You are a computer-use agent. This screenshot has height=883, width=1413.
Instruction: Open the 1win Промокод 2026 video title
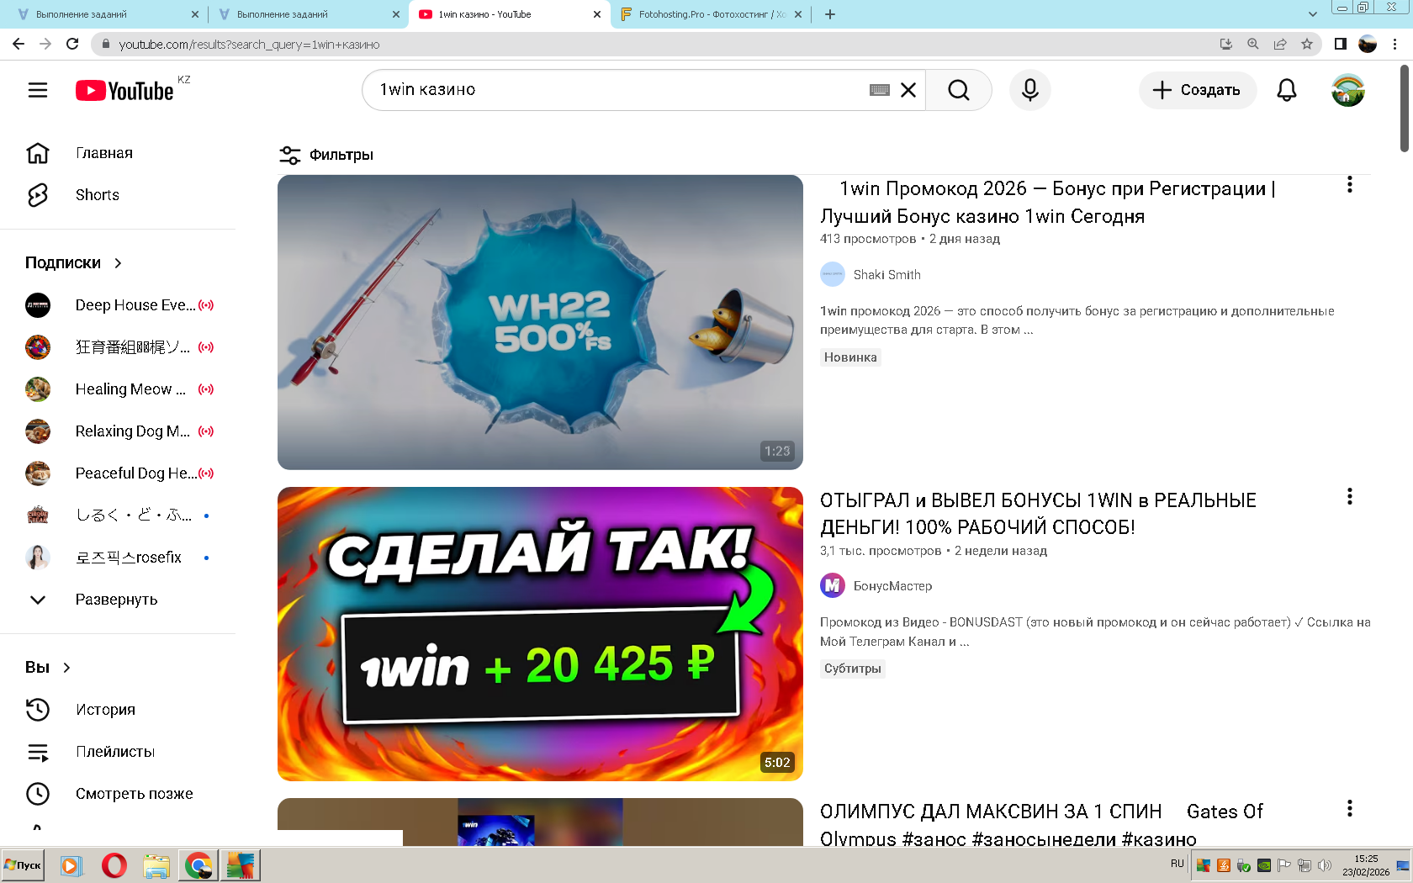click(x=1047, y=203)
